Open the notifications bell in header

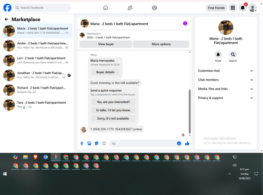pos(242,8)
